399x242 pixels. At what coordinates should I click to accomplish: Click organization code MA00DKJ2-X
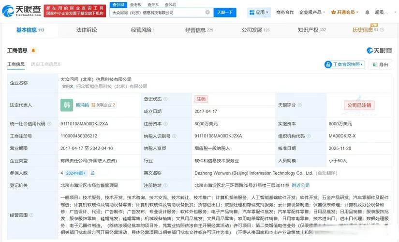(x=342, y=136)
